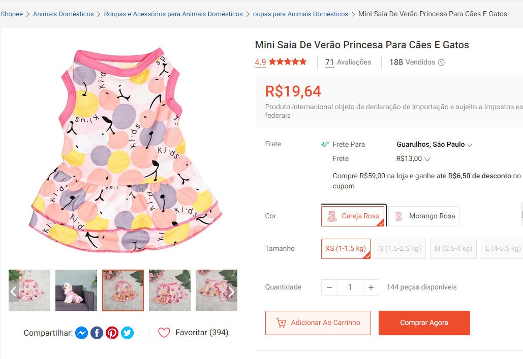Select the Cereja Rosa color option
The height and width of the screenshot is (359, 523).
353,216
